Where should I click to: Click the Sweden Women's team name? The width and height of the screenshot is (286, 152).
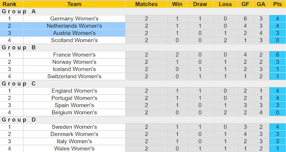[74, 127]
